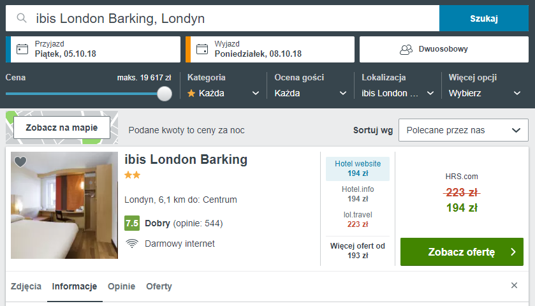Switch to the Zdjęcia tab
Screen dimensions: 535x306
(26, 286)
